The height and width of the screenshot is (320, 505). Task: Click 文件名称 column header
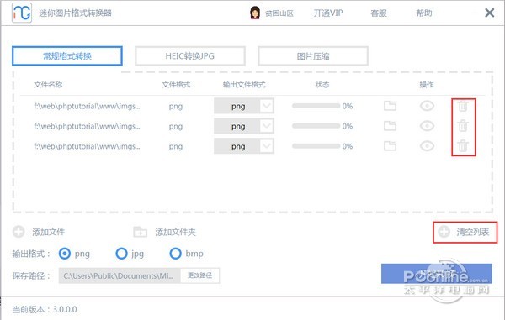click(x=48, y=85)
